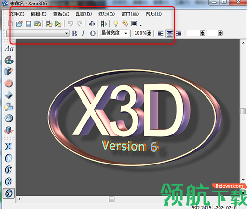The width and height of the screenshot is (247, 209).
Task: Open the 选项(O) menu
Action: (x=107, y=14)
